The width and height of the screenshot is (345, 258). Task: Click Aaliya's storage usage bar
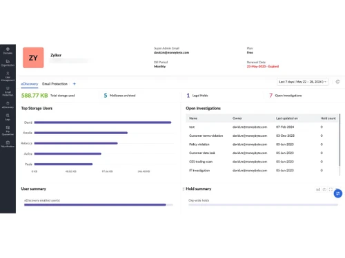[68, 153]
